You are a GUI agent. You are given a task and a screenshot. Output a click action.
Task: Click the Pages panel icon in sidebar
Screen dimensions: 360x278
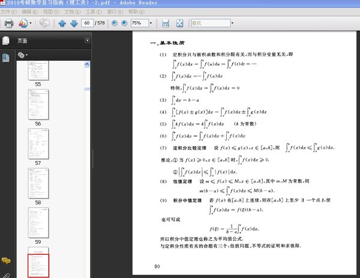pyautogui.click(x=6, y=41)
